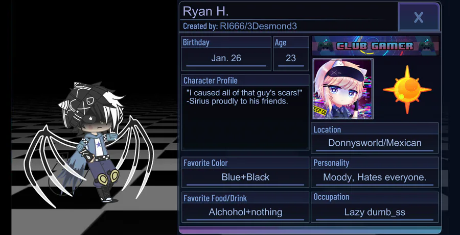Click the character's yellow knee pads
The image size is (460, 235).
point(108,176)
